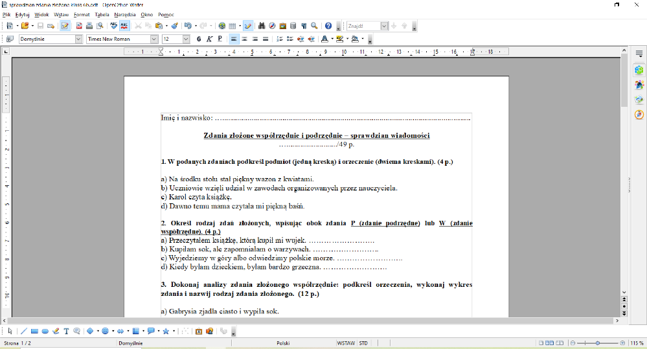Open the Format menu
Viewport: 647px width, 349px height.
pos(82,14)
